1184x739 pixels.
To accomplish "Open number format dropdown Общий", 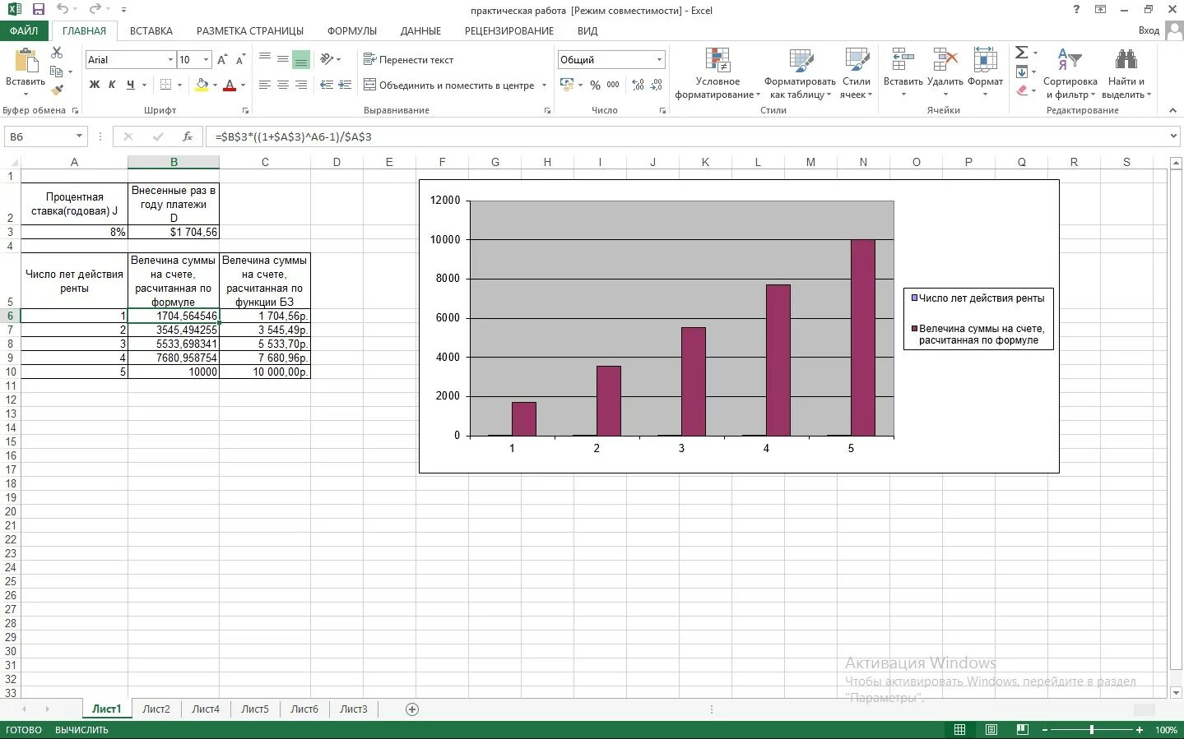I will (x=659, y=60).
